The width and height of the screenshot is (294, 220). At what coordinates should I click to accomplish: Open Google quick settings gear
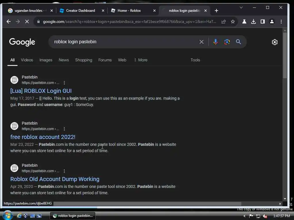point(274,42)
